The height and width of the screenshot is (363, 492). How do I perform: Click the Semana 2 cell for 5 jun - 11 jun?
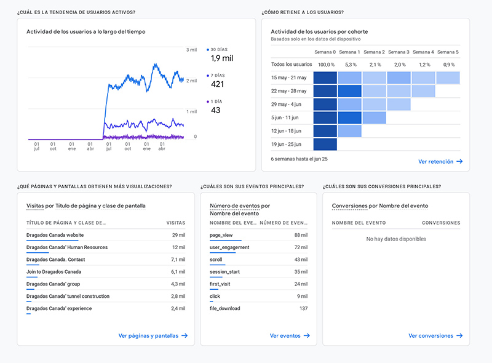point(374,118)
